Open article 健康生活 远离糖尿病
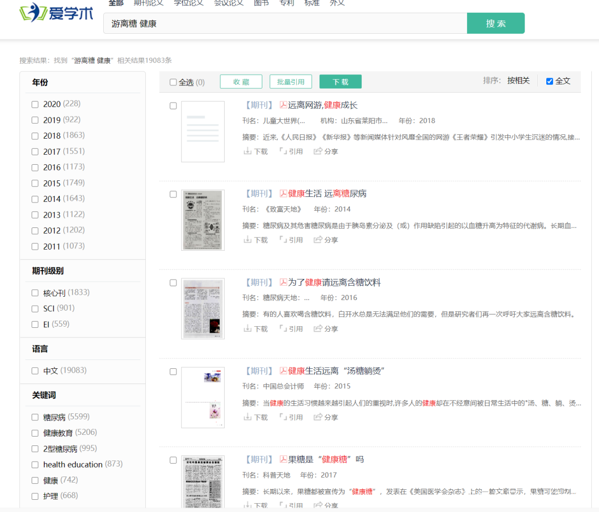Screen dimensions: 599x512 (x=327, y=194)
